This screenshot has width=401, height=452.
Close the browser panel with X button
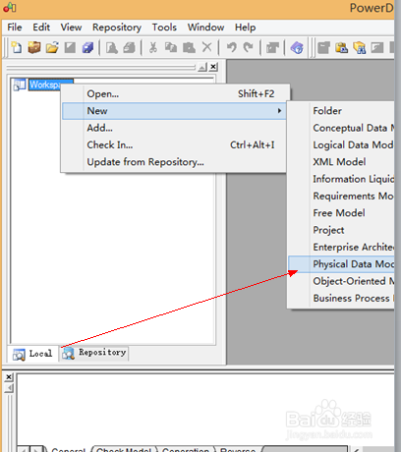click(x=213, y=67)
